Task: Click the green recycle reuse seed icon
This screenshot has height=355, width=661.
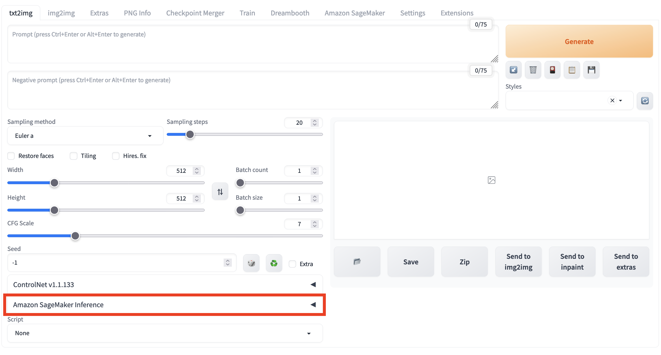Action: point(274,263)
